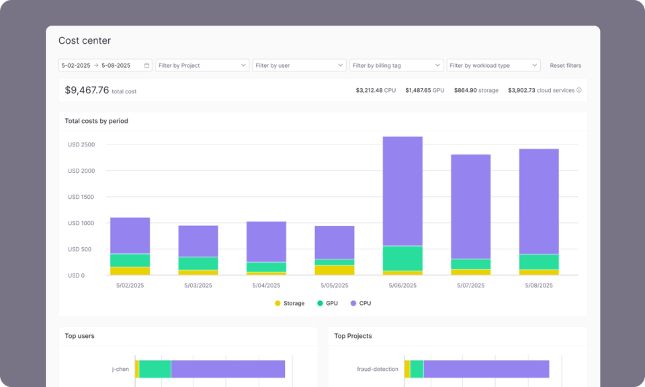Viewport: 645px width, 387px height.
Task: Click the chevron on Filter by user
Action: coord(339,65)
